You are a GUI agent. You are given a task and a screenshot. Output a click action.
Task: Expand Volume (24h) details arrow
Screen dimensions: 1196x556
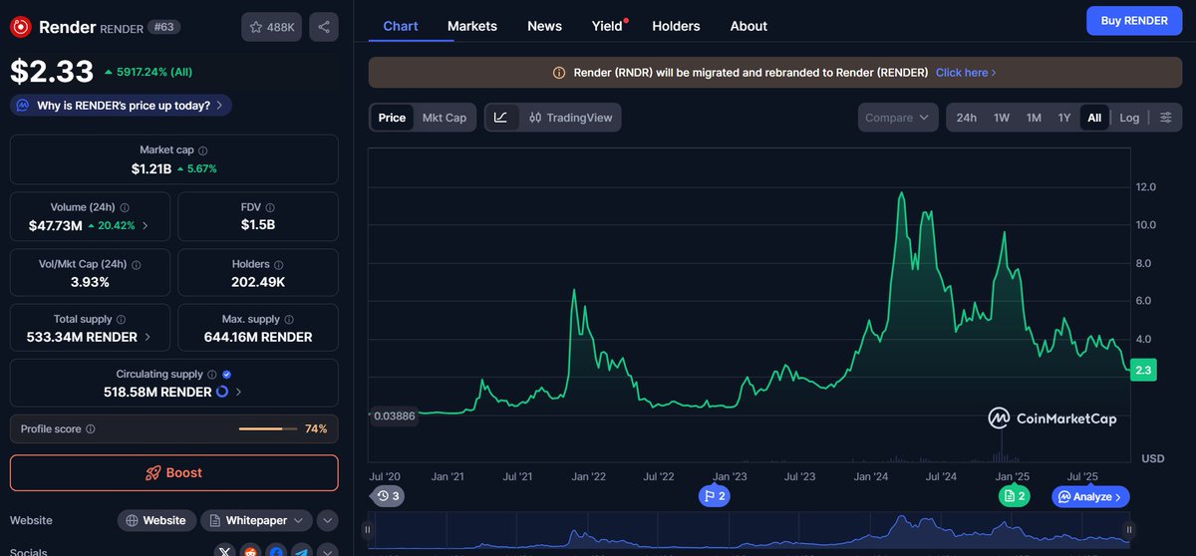(146, 225)
